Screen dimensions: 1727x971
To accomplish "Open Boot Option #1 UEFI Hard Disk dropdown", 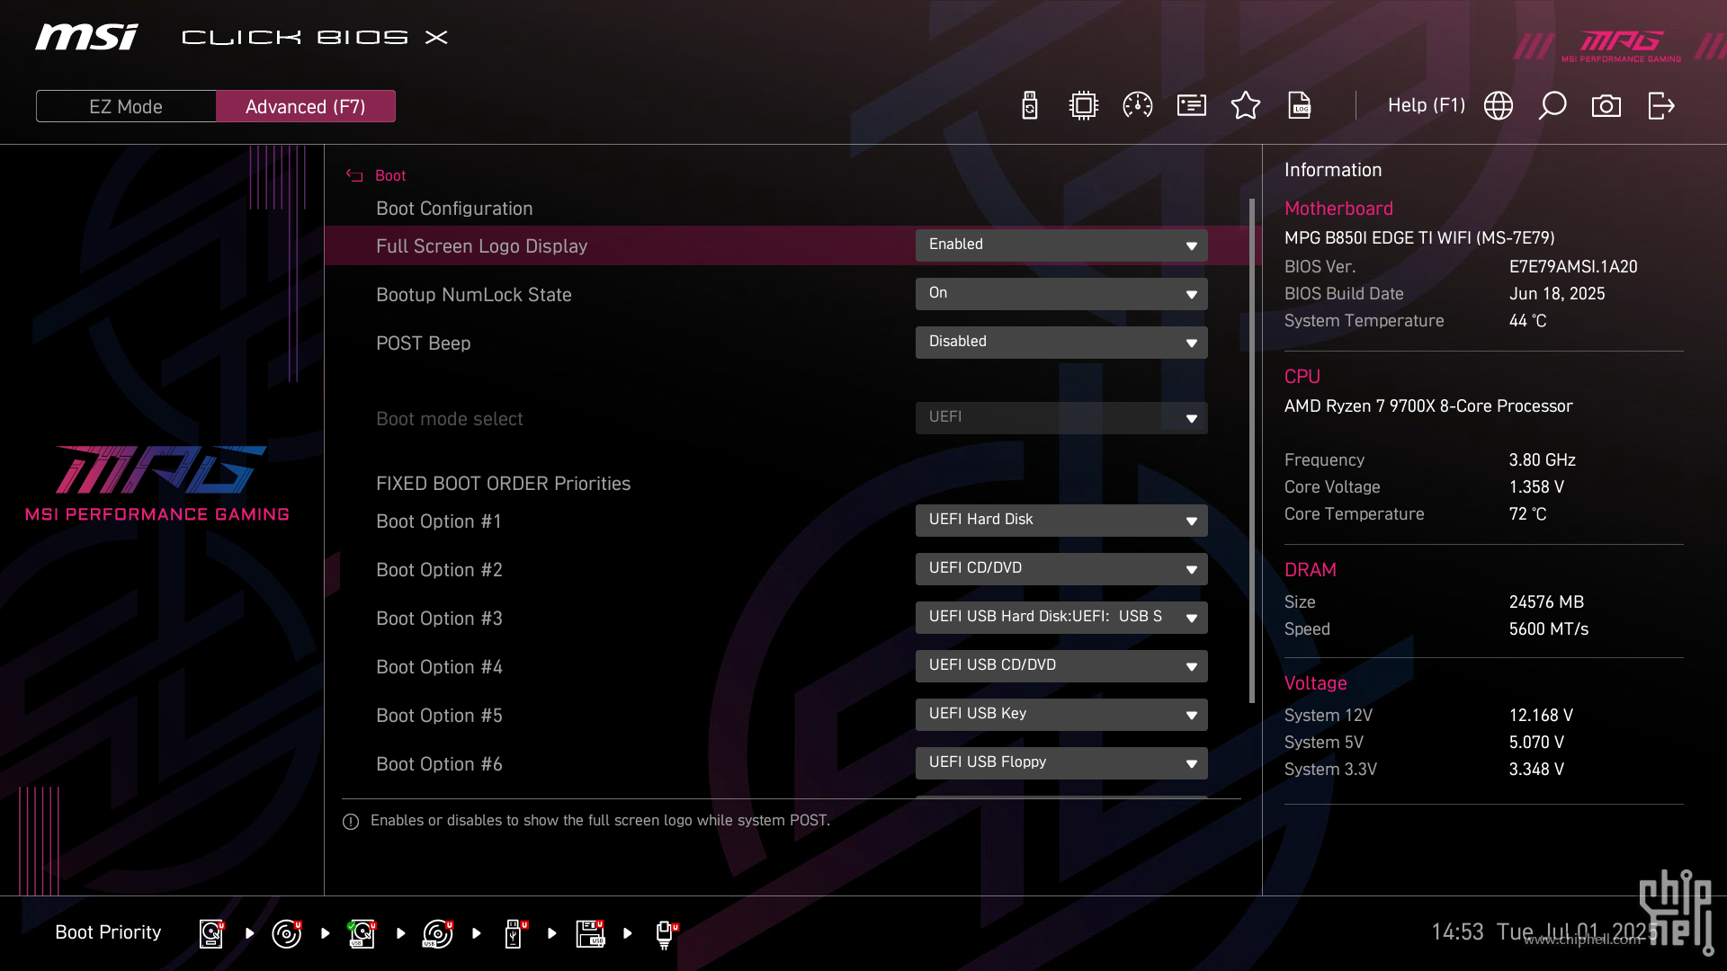I will point(1061,521).
